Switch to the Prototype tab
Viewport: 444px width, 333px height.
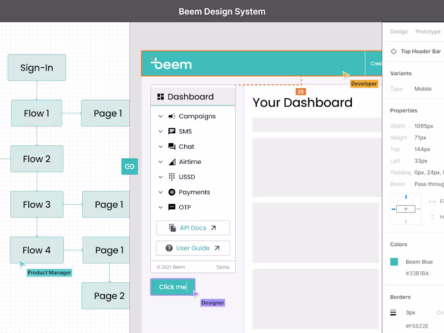point(428,32)
